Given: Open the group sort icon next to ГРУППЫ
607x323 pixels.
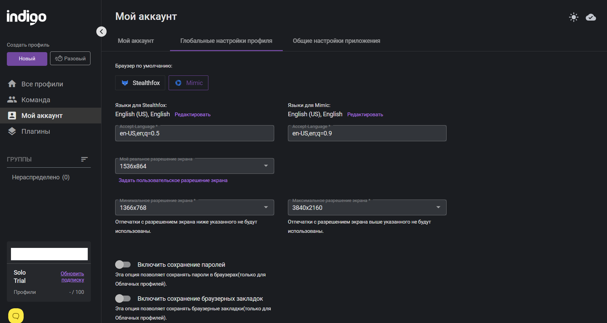Looking at the screenshot, I should [84, 159].
